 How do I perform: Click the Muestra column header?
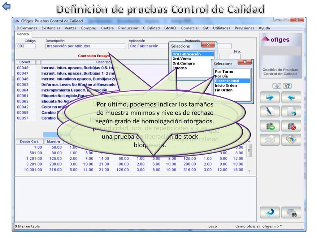pyautogui.click(x=53, y=142)
